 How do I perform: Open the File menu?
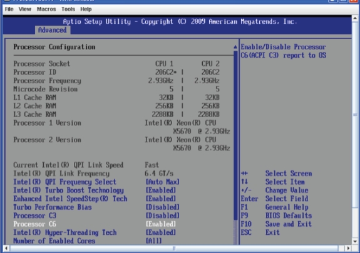pos(9,9)
